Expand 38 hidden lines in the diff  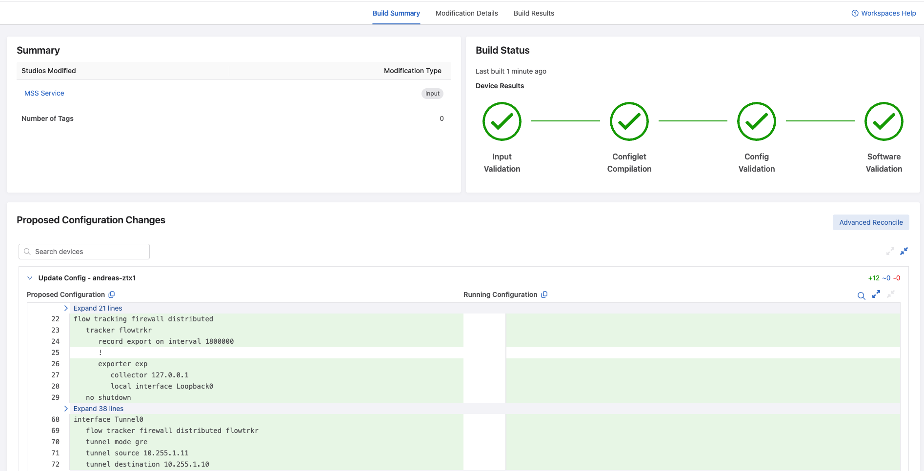pyautogui.click(x=98, y=409)
